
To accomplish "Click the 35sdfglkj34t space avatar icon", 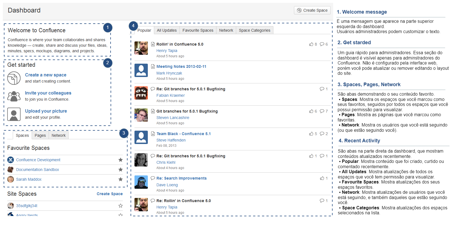I will 11,206.
